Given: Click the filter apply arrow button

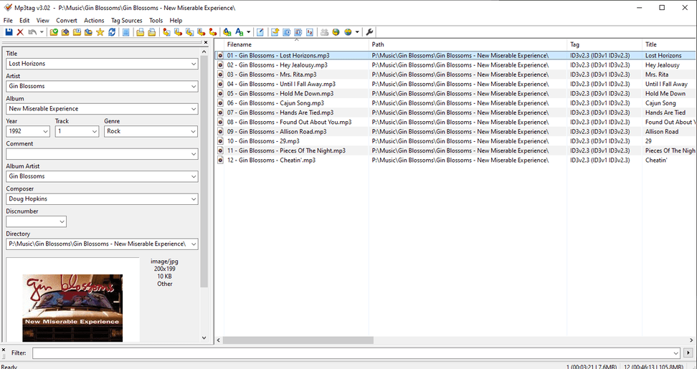Looking at the screenshot, I should pos(689,353).
